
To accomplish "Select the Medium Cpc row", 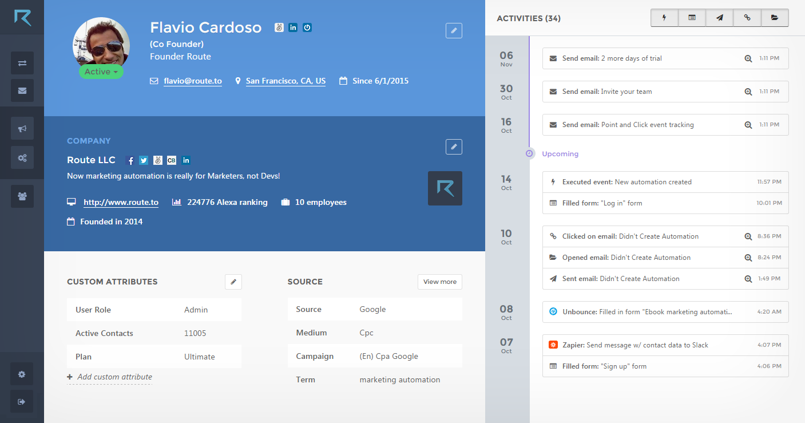I will click(x=375, y=333).
